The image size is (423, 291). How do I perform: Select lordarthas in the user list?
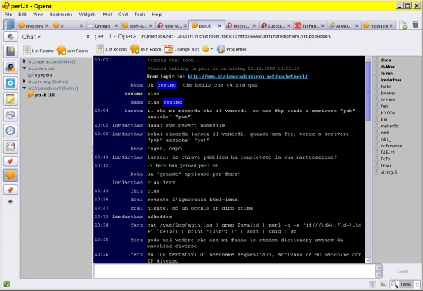[391, 80]
